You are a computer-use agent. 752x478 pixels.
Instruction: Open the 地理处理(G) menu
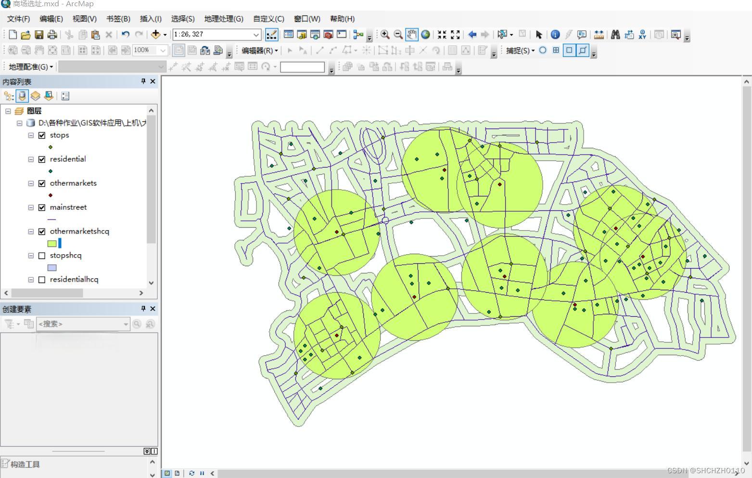pos(224,19)
